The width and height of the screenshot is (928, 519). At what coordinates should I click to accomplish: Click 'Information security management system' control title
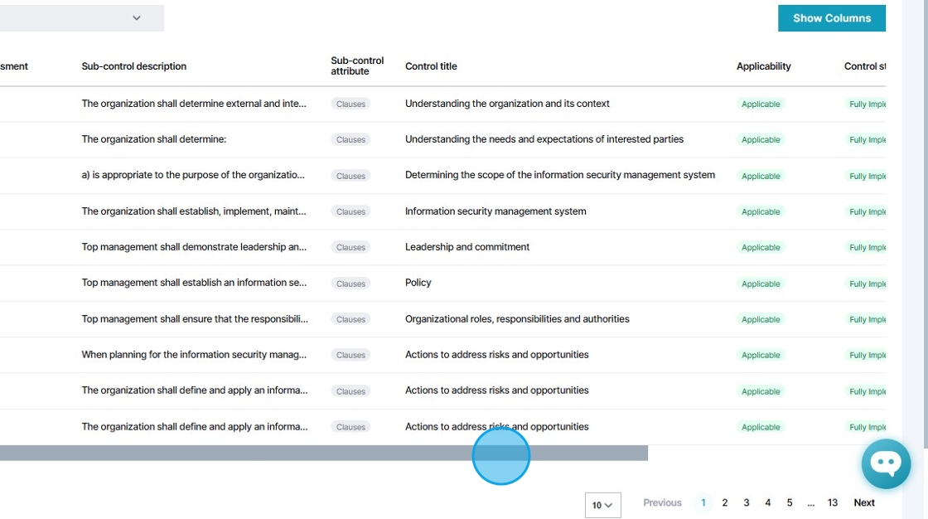pyautogui.click(x=496, y=211)
